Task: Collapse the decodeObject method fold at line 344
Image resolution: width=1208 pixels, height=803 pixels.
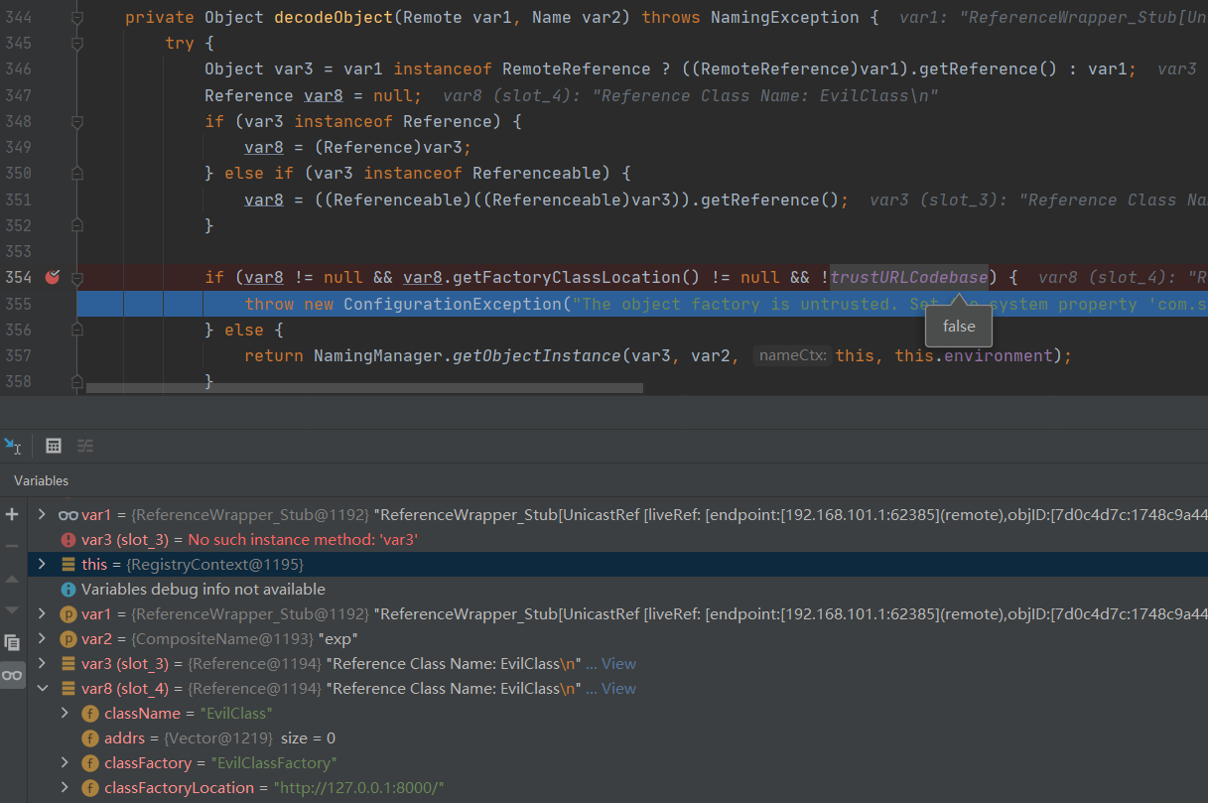Action: [77, 18]
